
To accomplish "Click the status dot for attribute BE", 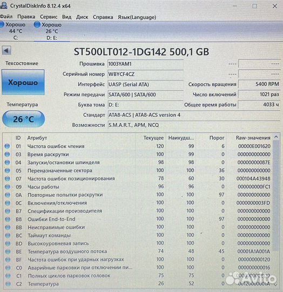I will pyautogui.click(x=8, y=251).
